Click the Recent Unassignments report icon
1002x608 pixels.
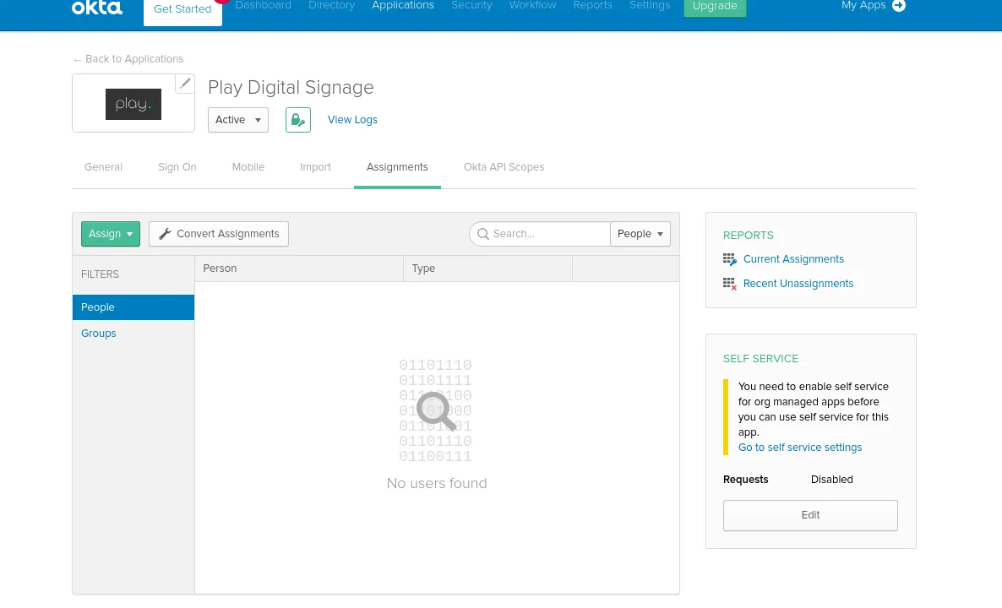pyautogui.click(x=729, y=284)
